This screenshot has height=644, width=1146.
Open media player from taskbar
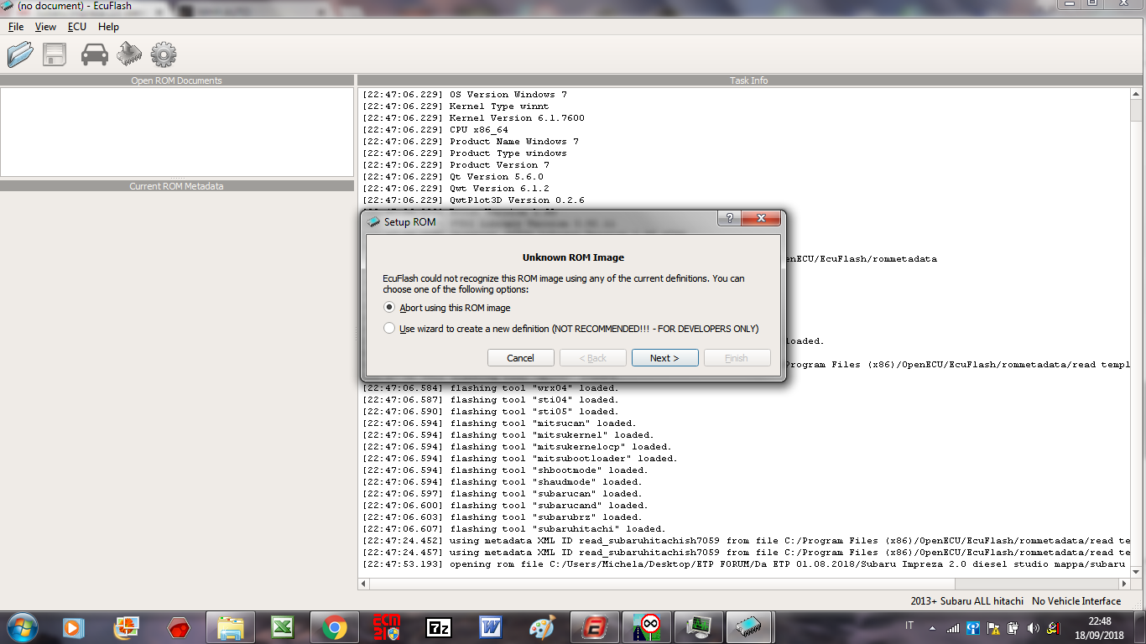[x=75, y=627]
